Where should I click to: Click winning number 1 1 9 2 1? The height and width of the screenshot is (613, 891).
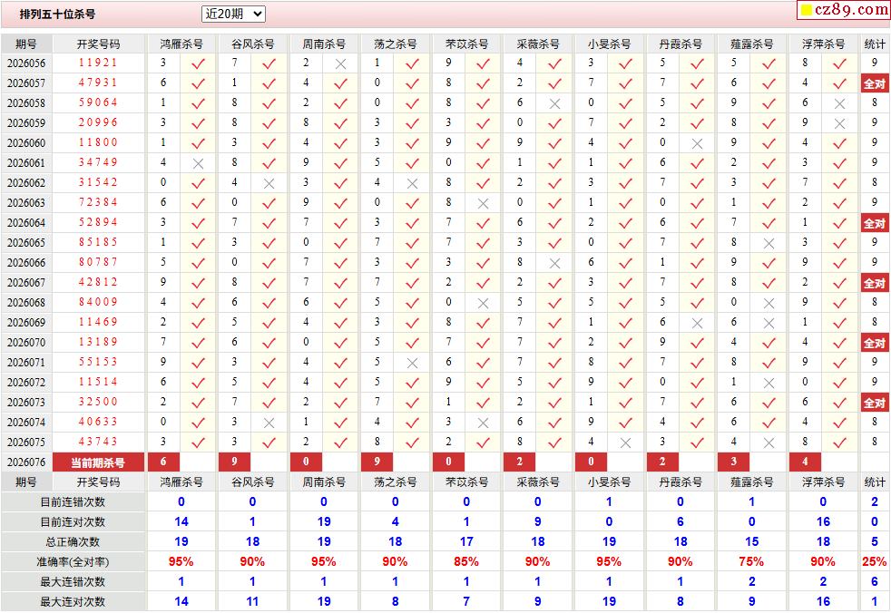point(98,63)
